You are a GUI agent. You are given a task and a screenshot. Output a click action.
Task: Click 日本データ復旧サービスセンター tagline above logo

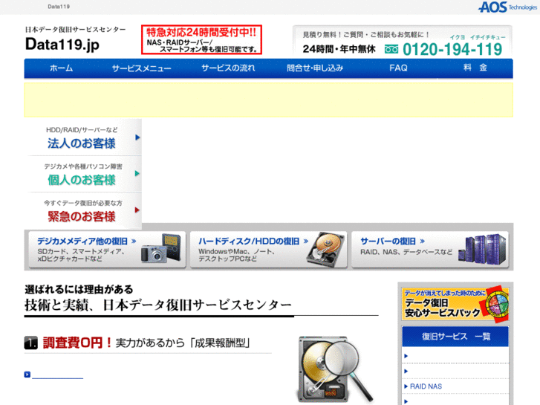[76, 30]
